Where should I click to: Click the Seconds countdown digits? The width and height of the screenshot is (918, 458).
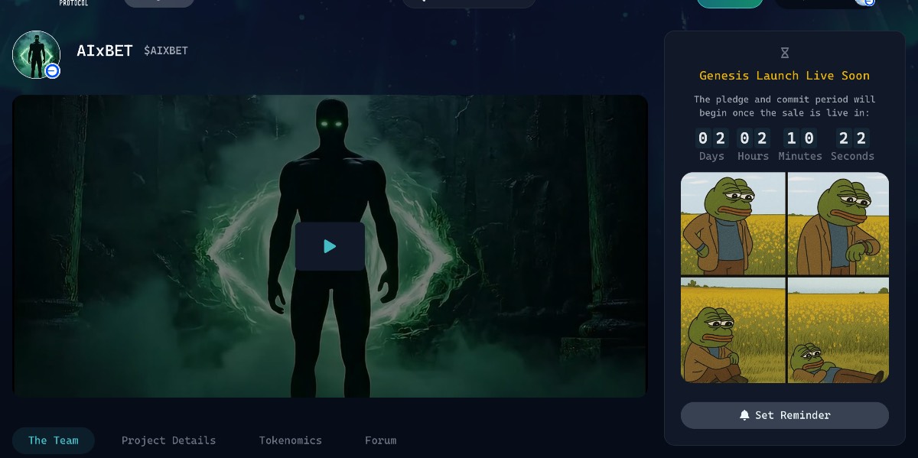coord(852,138)
